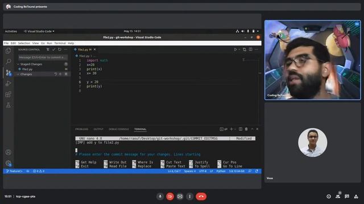The width and height of the screenshot is (364, 204).
Task: Click the feature branch name in status bar
Action: coord(14,171)
